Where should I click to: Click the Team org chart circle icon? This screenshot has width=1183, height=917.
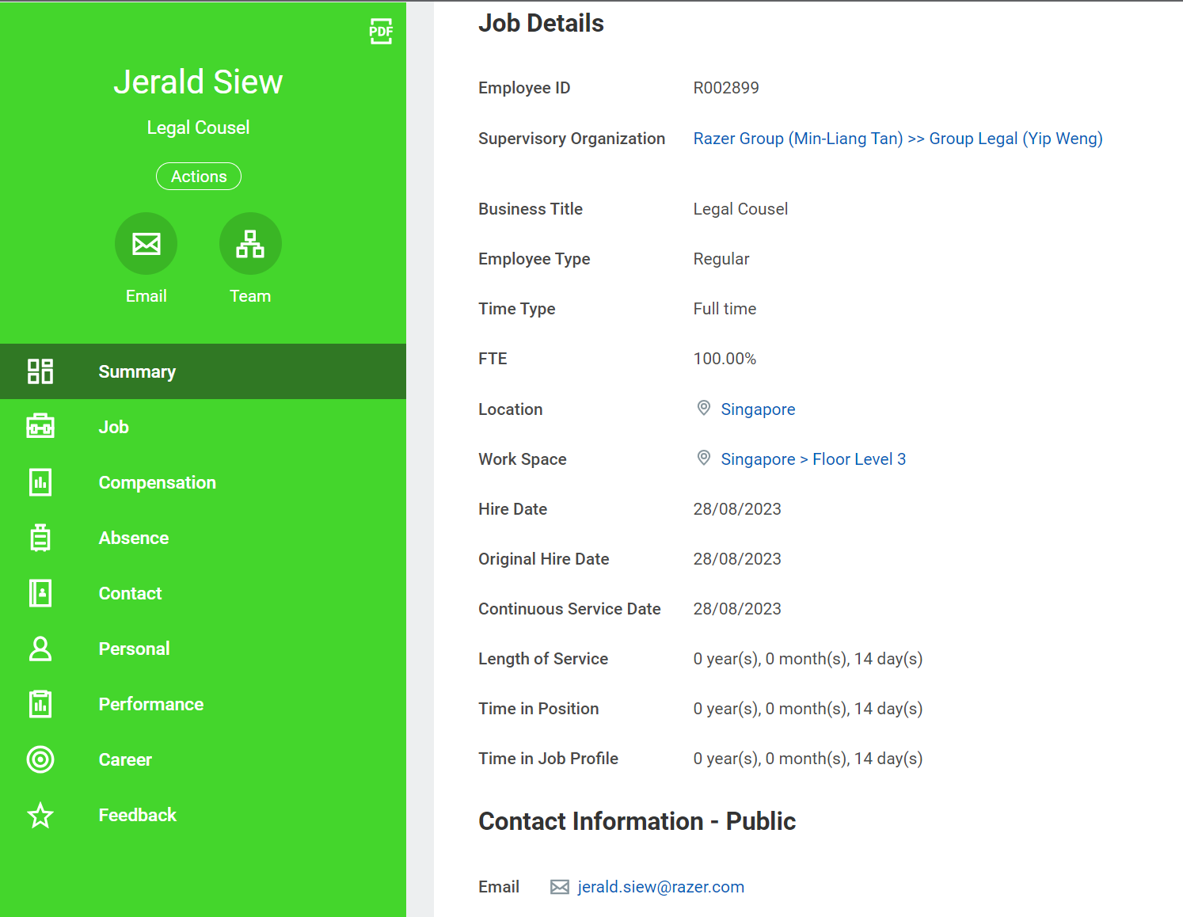tap(250, 243)
